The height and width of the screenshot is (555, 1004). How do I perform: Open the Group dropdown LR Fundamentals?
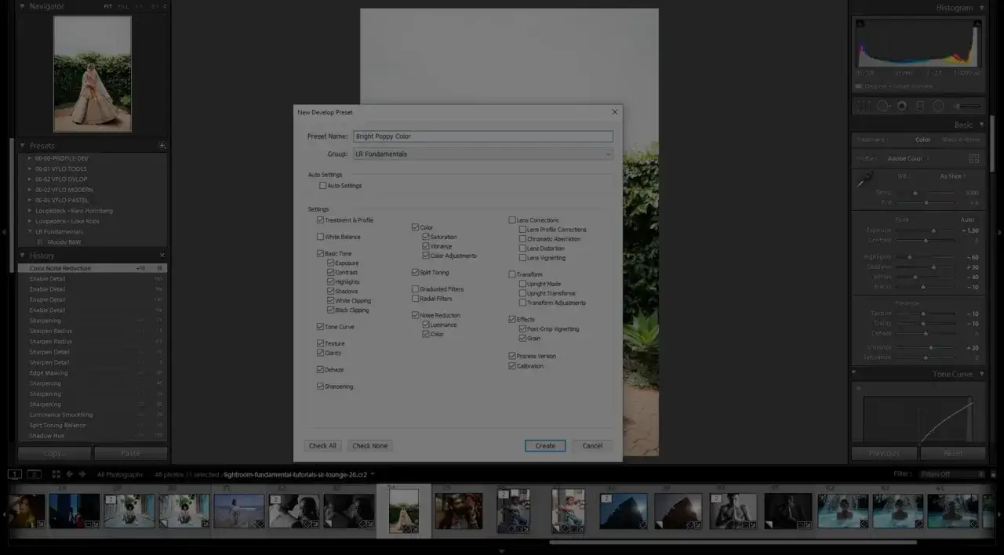(482, 154)
